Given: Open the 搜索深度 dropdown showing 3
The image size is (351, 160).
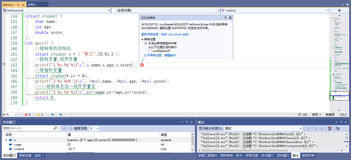Looking at the screenshot, I should pos(94,129).
